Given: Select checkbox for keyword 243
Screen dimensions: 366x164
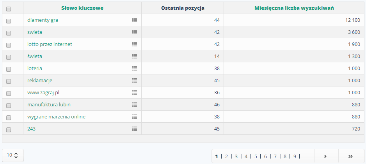Looking at the screenshot, I should [x=9, y=129].
